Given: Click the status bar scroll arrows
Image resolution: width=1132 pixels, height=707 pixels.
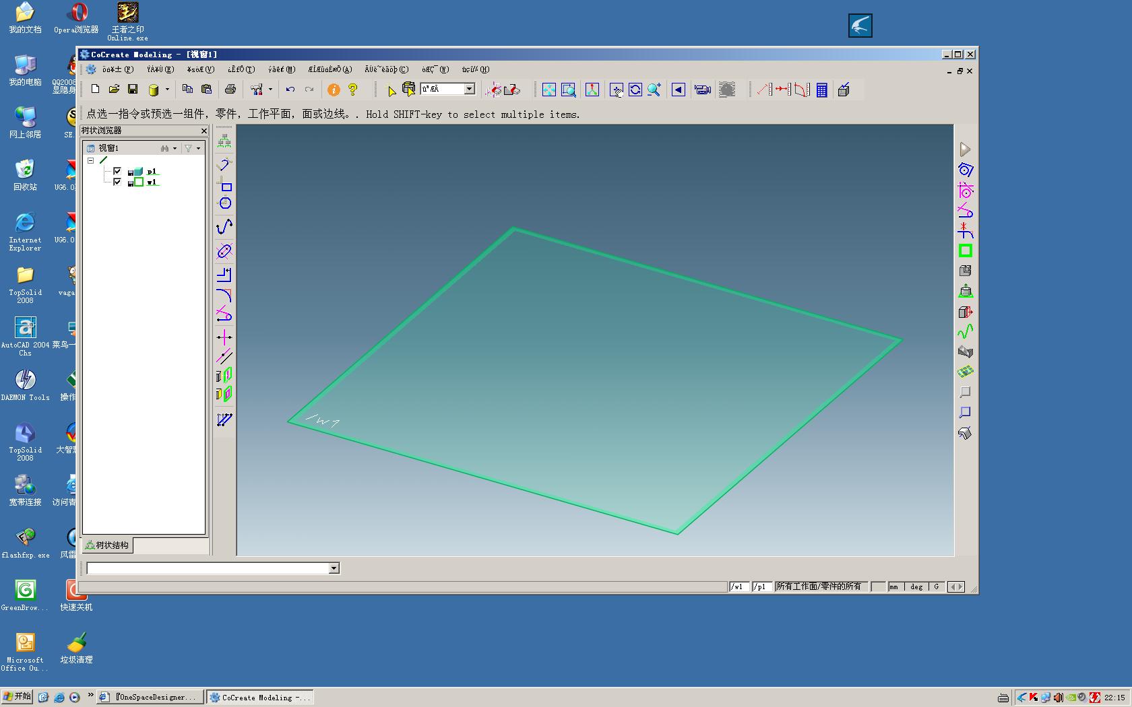Looking at the screenshot, I should click(x=955, y=586).
